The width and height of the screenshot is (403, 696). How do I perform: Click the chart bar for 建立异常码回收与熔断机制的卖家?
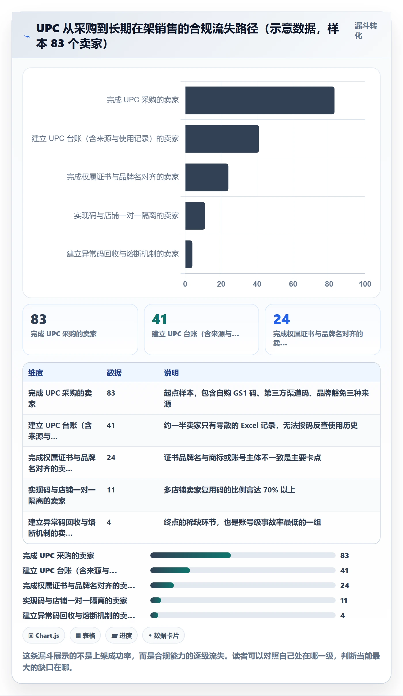(189, 254)
